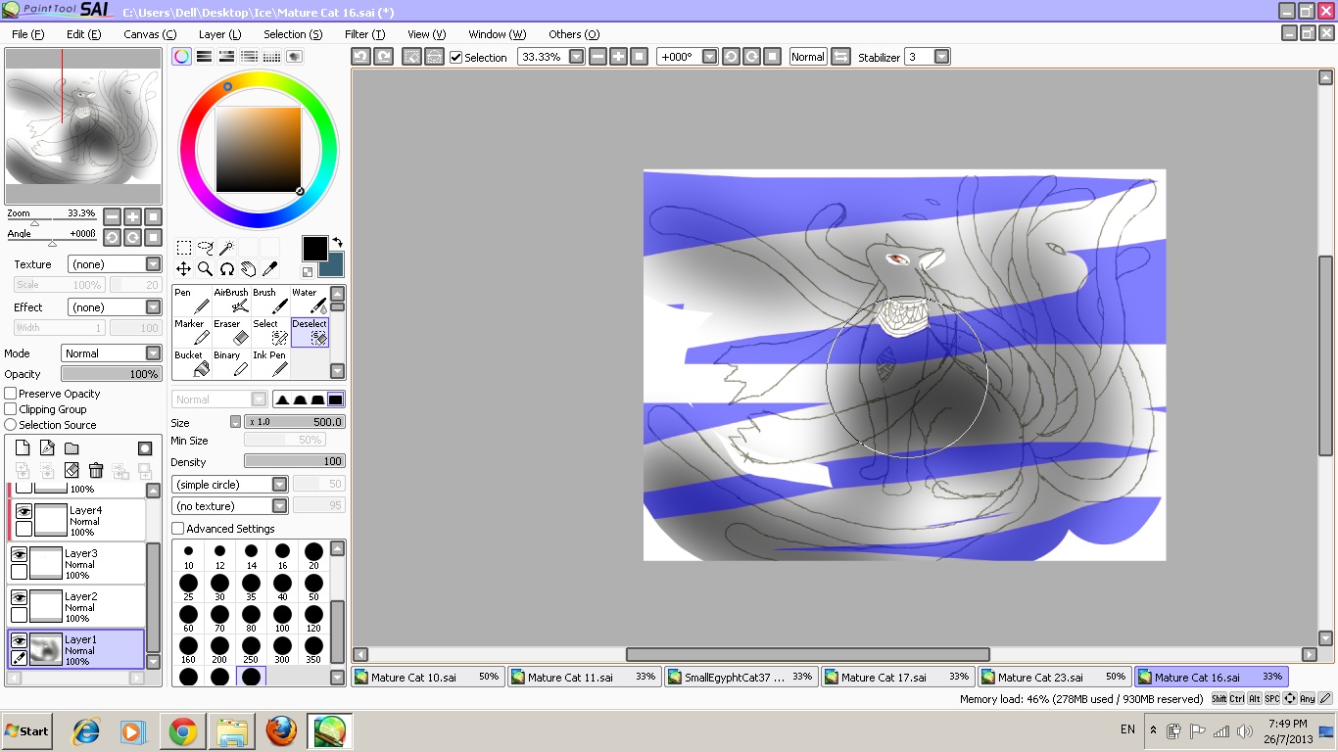Screen dimensions: 1338x752
Task: Click the lasso selection tool
Action: tap(205, 248)
